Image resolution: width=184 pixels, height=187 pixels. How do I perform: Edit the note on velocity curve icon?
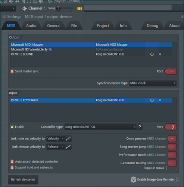point(68,139)
